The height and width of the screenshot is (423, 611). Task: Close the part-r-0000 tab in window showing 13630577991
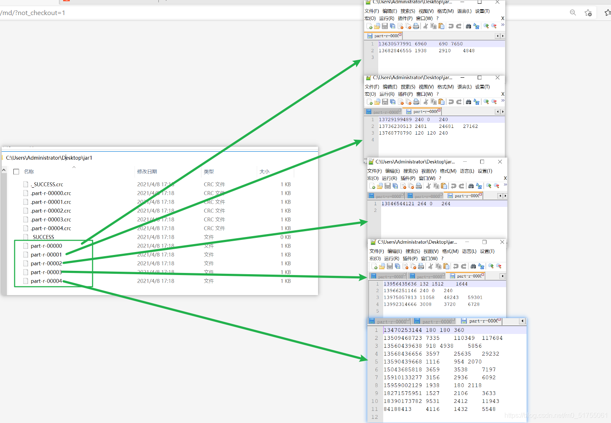[400, 35]
